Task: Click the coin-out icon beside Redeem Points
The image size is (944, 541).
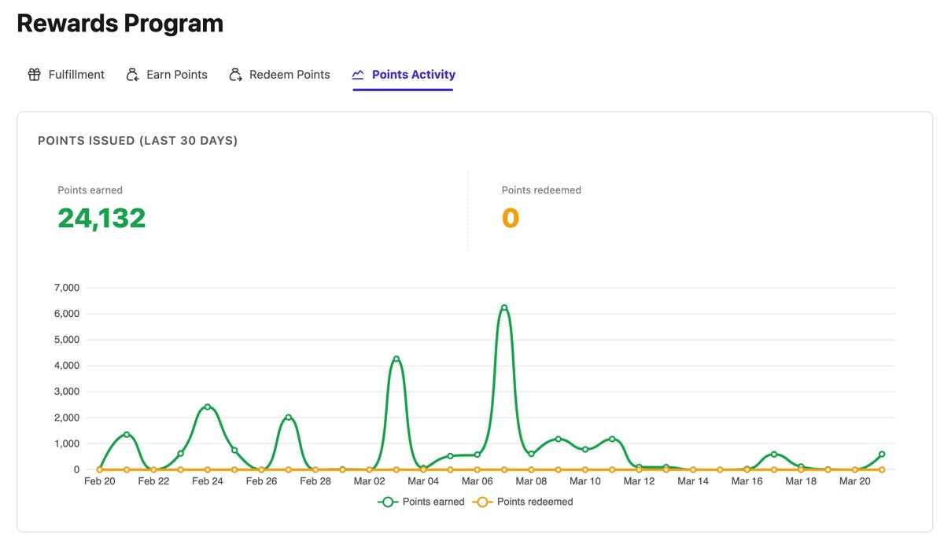Action: (234, 74)
